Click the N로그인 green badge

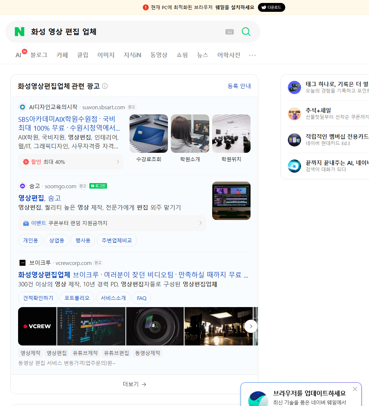[x=98, y=186]
